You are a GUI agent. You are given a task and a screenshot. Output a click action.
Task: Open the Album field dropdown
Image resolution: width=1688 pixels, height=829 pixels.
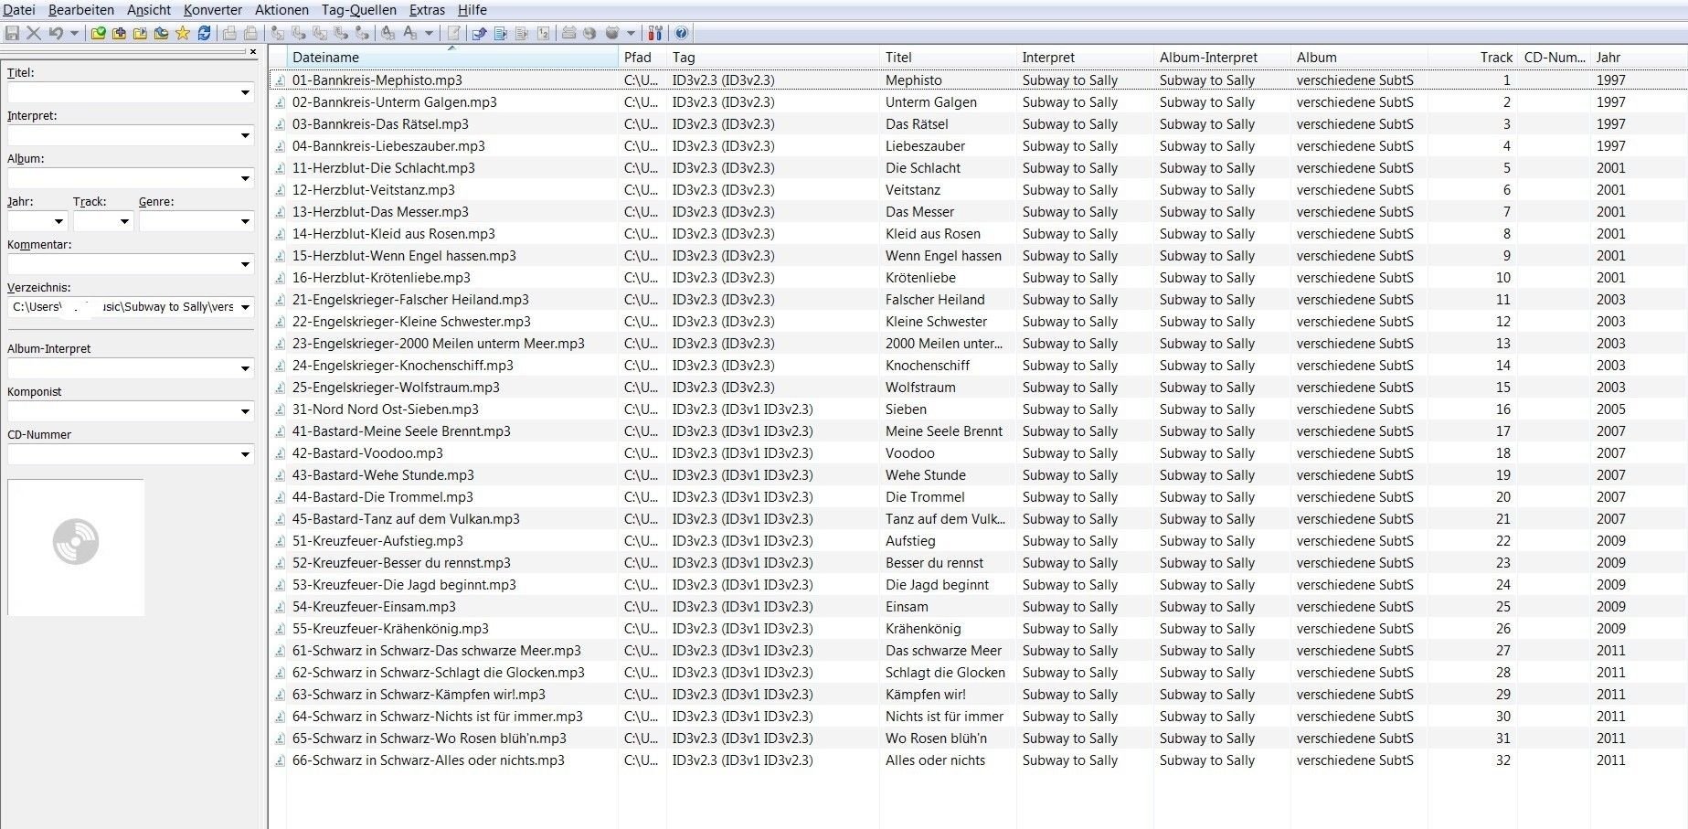[245, 178]
